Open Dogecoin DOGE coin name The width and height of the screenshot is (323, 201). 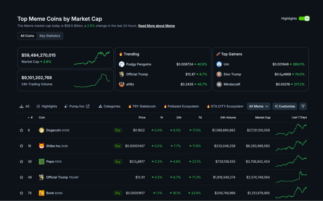point(58,130)
